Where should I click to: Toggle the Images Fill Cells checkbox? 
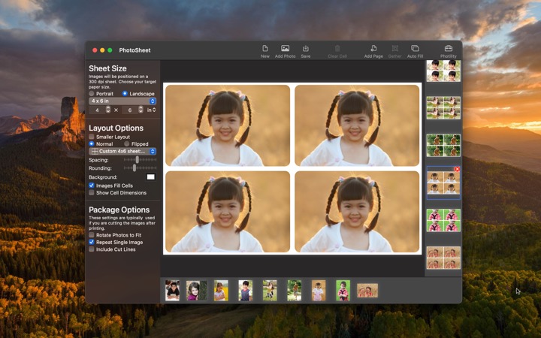(x=92, y=186)
